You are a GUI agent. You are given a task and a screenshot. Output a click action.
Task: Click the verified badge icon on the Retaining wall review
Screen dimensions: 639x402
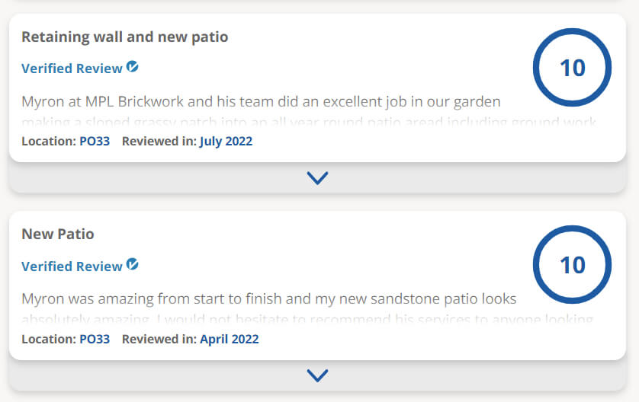coord(133,67)
